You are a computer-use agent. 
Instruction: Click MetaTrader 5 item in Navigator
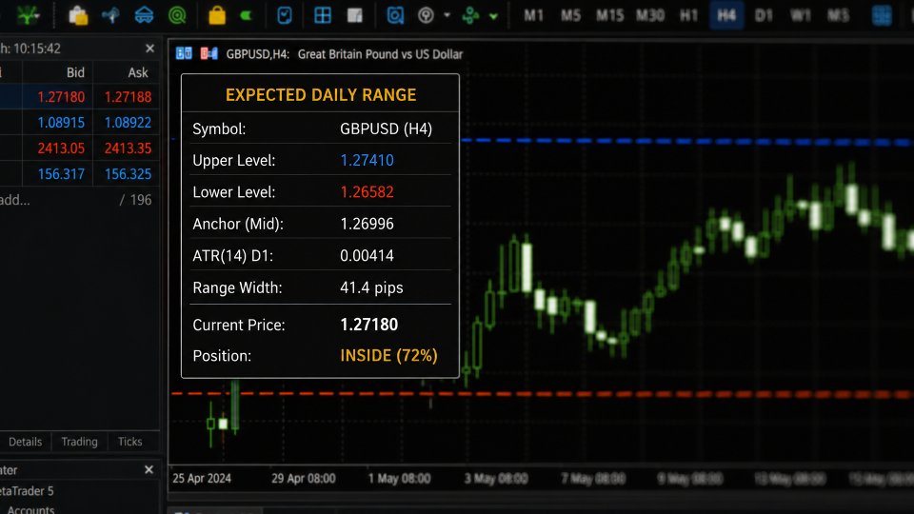(27, 491)
